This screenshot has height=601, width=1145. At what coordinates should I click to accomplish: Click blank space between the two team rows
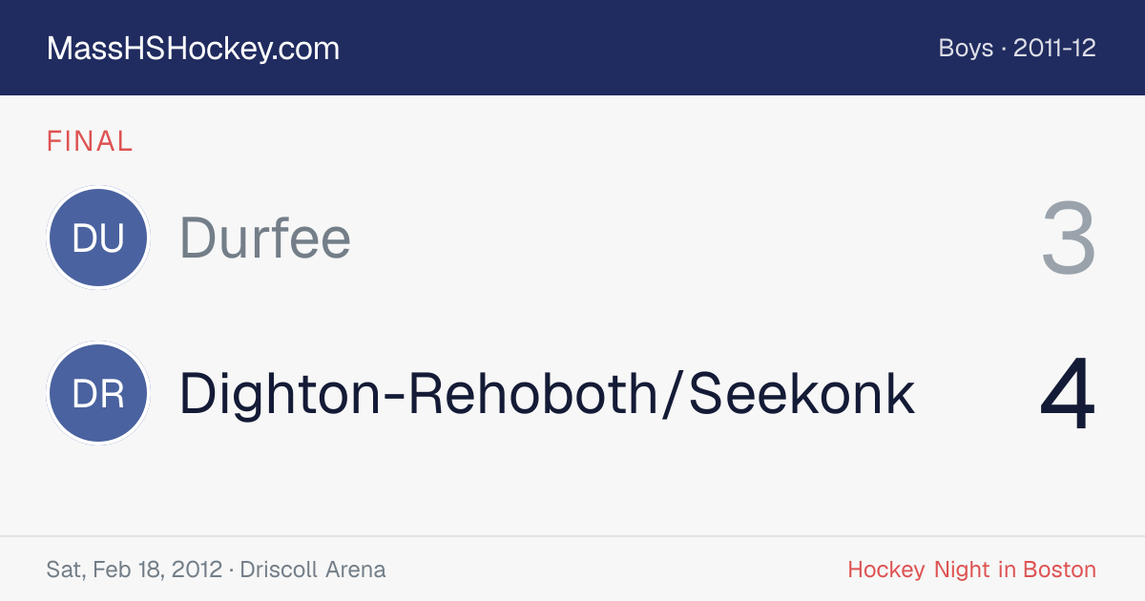coord(572,316)
